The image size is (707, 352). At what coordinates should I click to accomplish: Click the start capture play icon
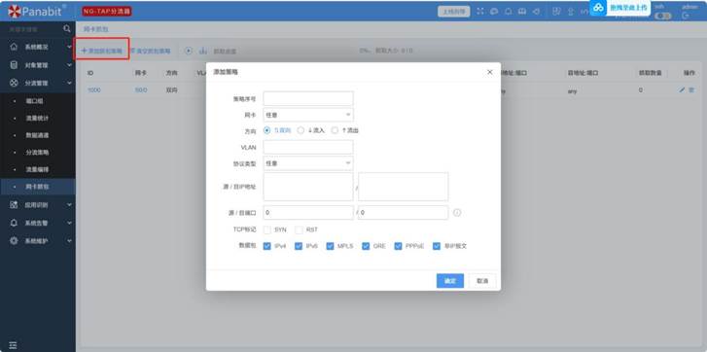[x=189, y=51]
